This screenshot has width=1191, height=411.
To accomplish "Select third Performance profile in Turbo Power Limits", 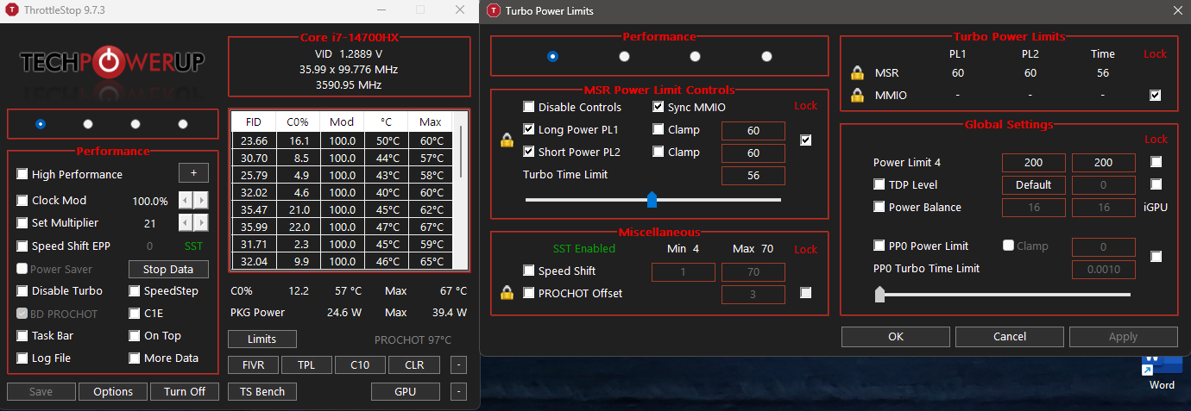I will click(695, 57).
